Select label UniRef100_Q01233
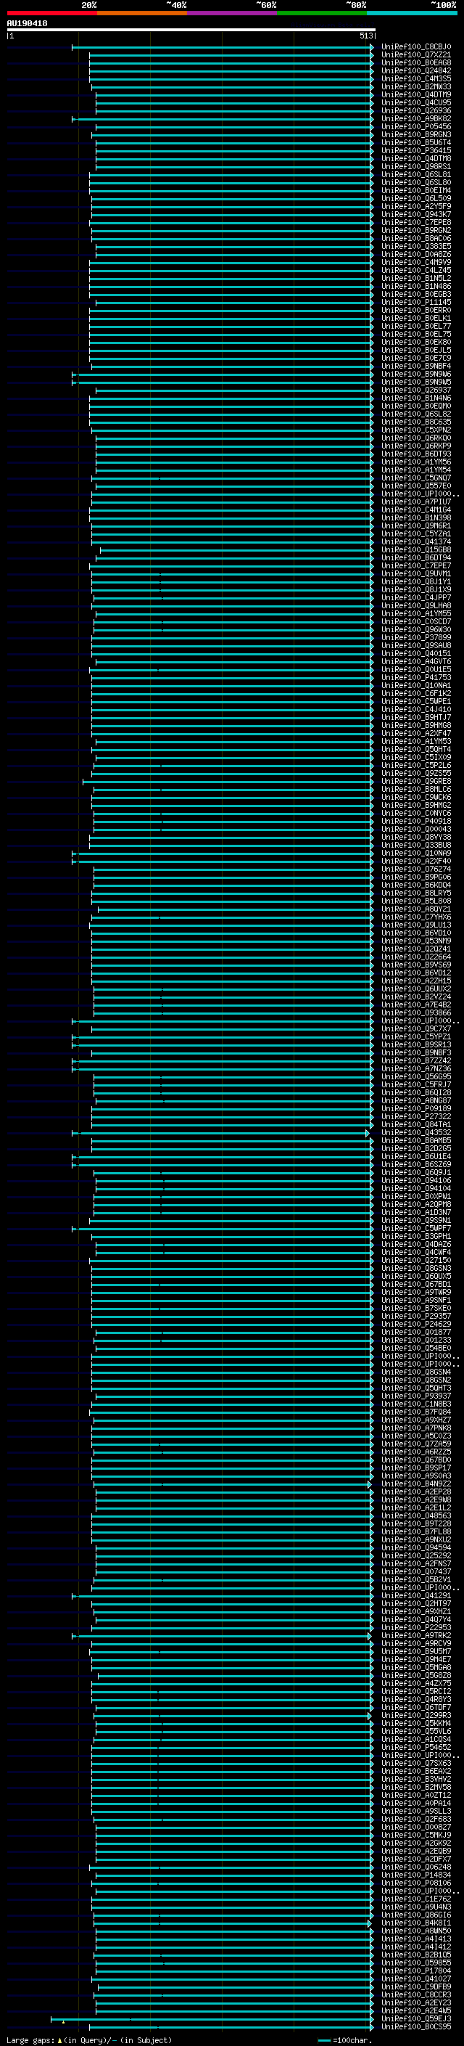This screenshot has height=2046, width=464. [x=415, y=1340]
